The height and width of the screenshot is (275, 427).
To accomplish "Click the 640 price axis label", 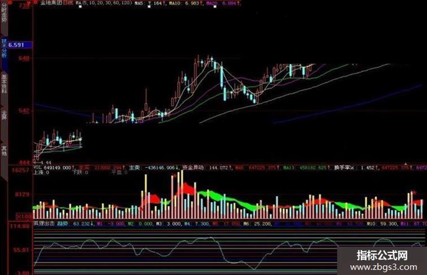I will (x=24, y=58).
